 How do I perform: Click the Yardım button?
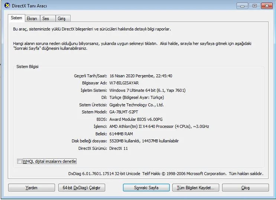pos(32,188)
